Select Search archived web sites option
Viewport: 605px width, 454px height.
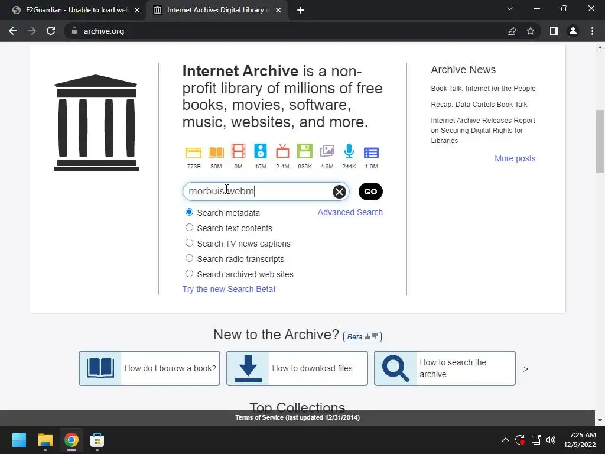click(189, 274)
